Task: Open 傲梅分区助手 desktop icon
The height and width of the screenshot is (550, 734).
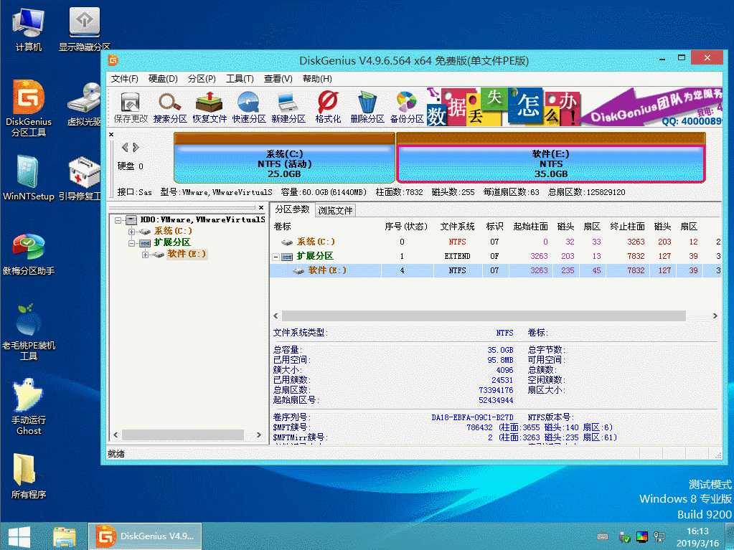Action: point(29,254)
